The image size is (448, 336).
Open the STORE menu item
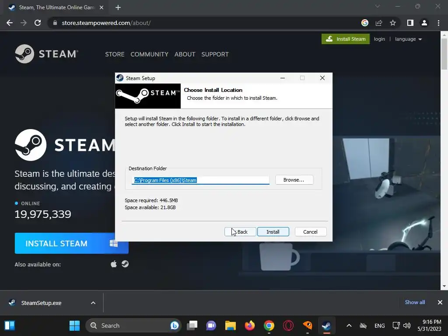115,54
